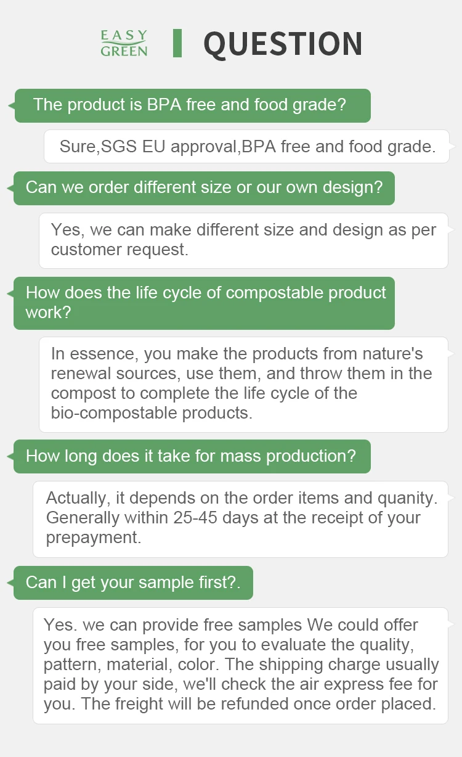Click the left pointer tail of the different size question
Screen dimensions: 462x757
(10, 188)
